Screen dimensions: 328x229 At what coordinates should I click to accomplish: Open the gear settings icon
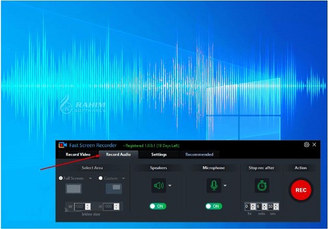coord(307,145)
